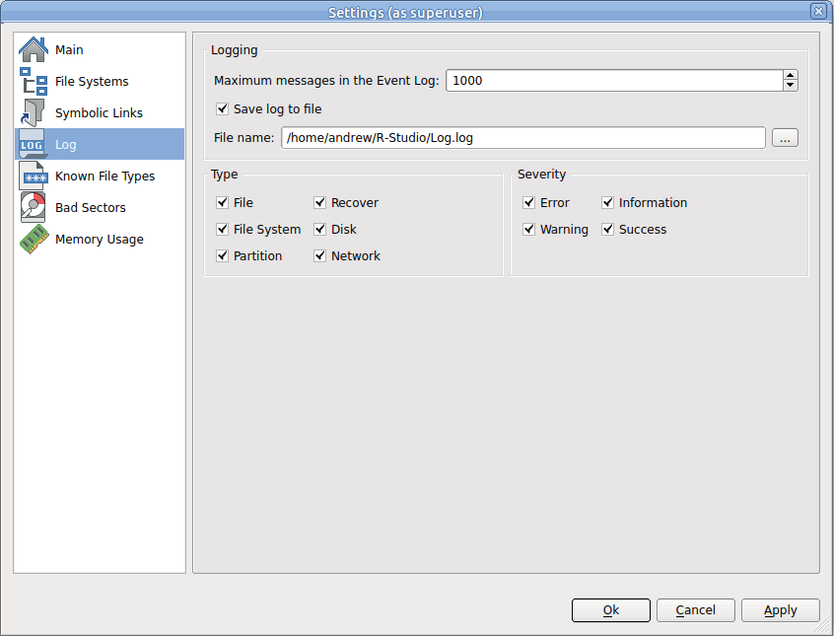This screenshot has height=636, width=834.
Task: Increase maximum messages with up arrow
Action: (x=790, y=75)
